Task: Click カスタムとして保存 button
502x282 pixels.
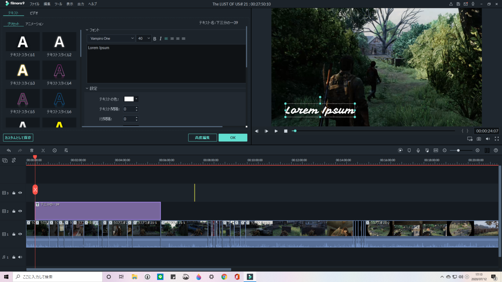Action: [18, 137]
